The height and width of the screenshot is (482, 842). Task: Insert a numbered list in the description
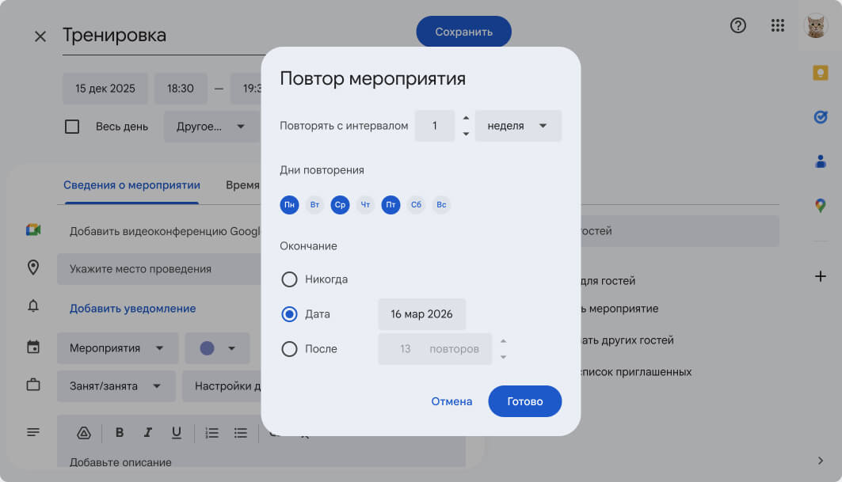[211, 432]
